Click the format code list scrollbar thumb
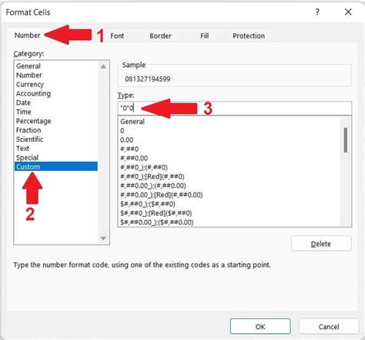 coord(346,140)
